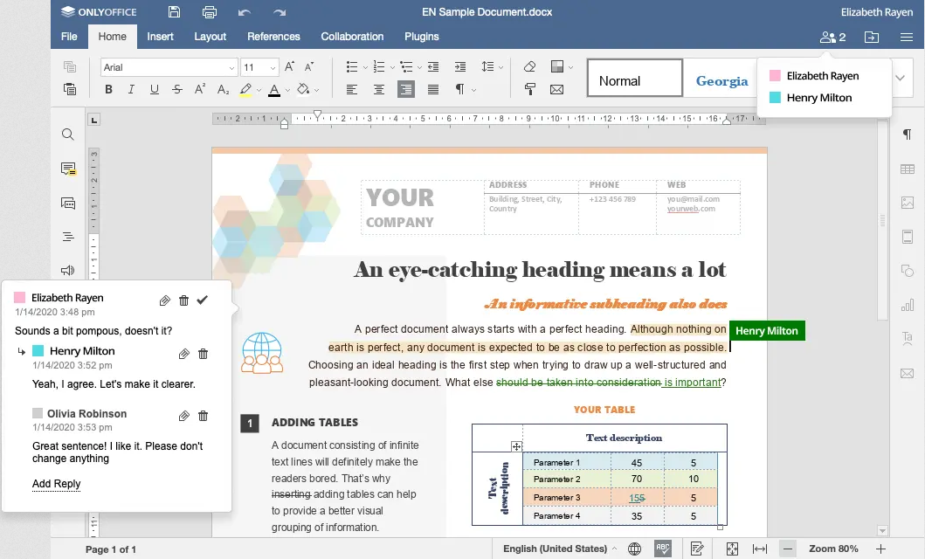Click the font color swatch button

click(273, 89)
